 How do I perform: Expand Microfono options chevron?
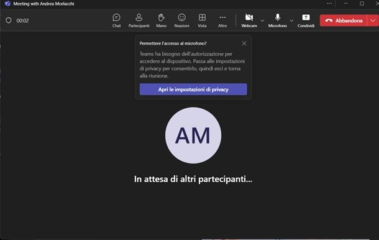click(x=291, y=21)
